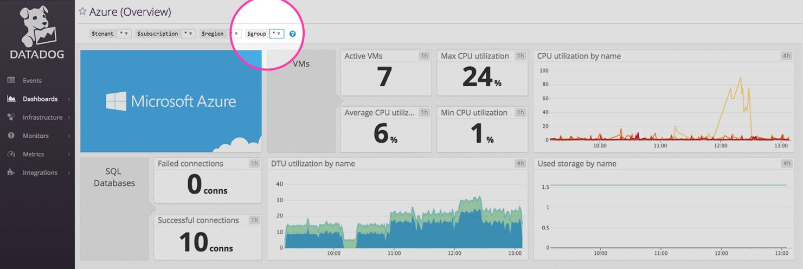Click the Datadog dog logo
The height and width of the screenshot is (269, 803).
[x=37, y=26]
